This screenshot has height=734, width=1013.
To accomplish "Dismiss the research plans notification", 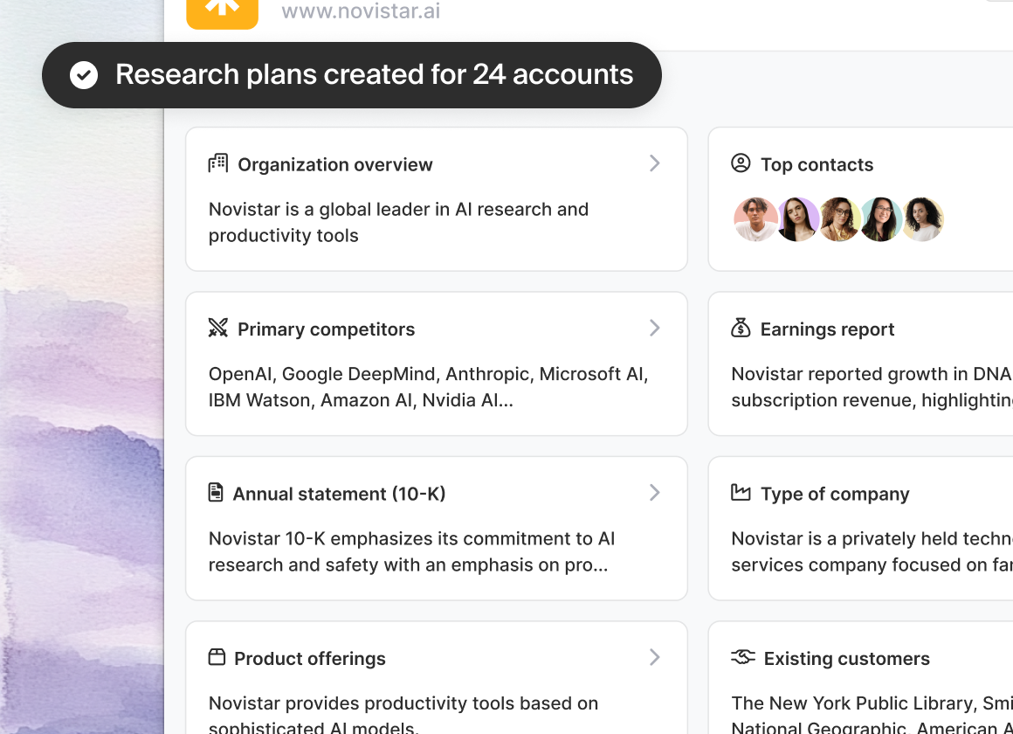I will [x=351, y=74].
